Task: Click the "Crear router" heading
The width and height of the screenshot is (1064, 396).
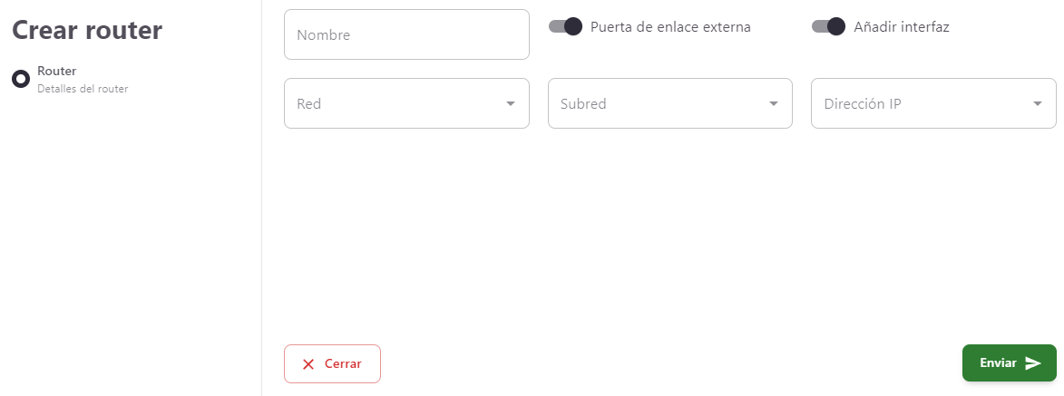Action: 87,31
